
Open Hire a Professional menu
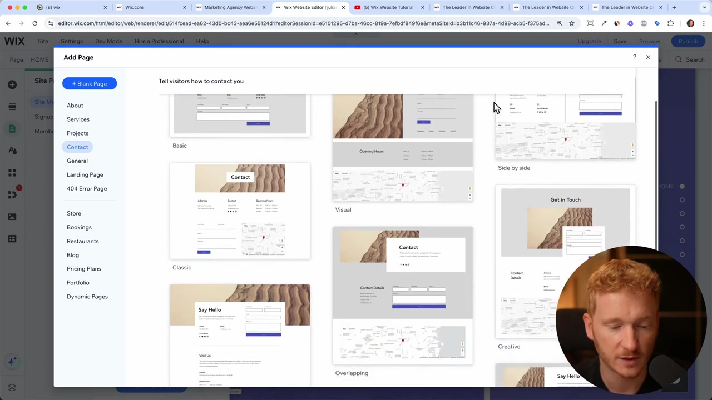(159, 41)
